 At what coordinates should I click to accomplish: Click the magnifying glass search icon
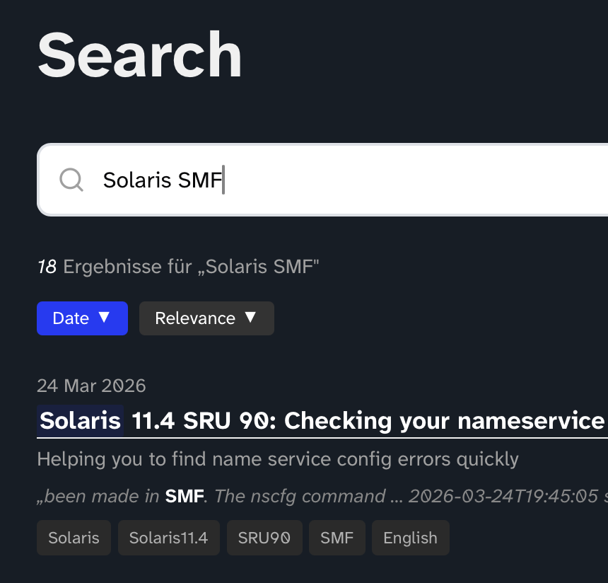click(71, 180)
